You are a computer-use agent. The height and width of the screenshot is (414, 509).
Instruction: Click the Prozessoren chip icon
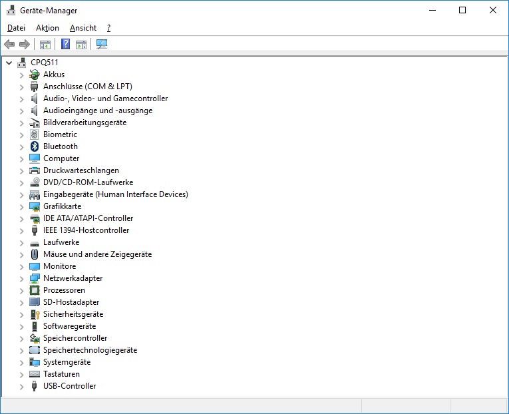[x=35, y=290]
